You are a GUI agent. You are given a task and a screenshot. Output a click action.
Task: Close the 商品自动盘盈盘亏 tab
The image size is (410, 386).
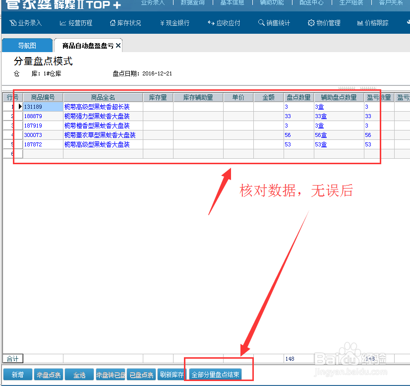[117, 44]
